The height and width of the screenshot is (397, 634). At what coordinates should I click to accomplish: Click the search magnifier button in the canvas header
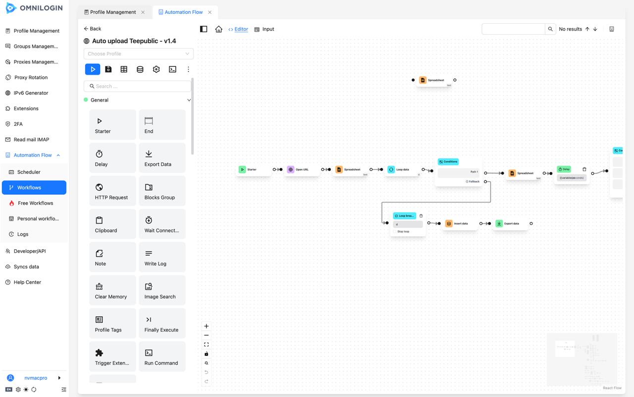tap(550, 29)
